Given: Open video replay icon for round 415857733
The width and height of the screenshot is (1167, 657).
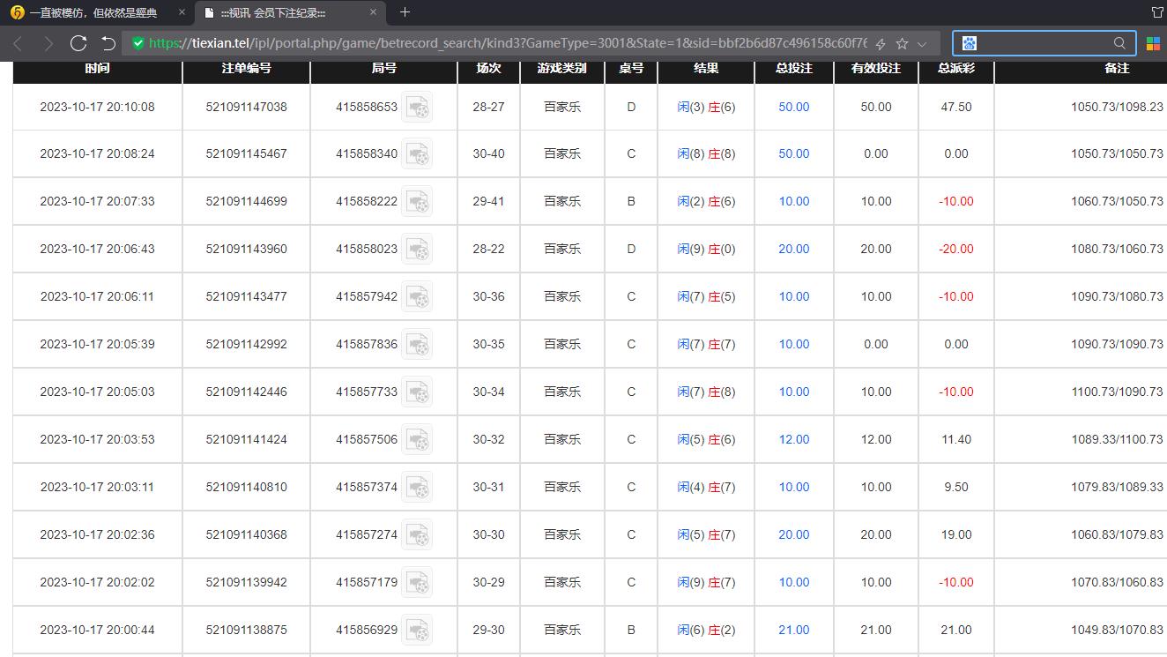Looking at the screenshot, I should point(417,392).
